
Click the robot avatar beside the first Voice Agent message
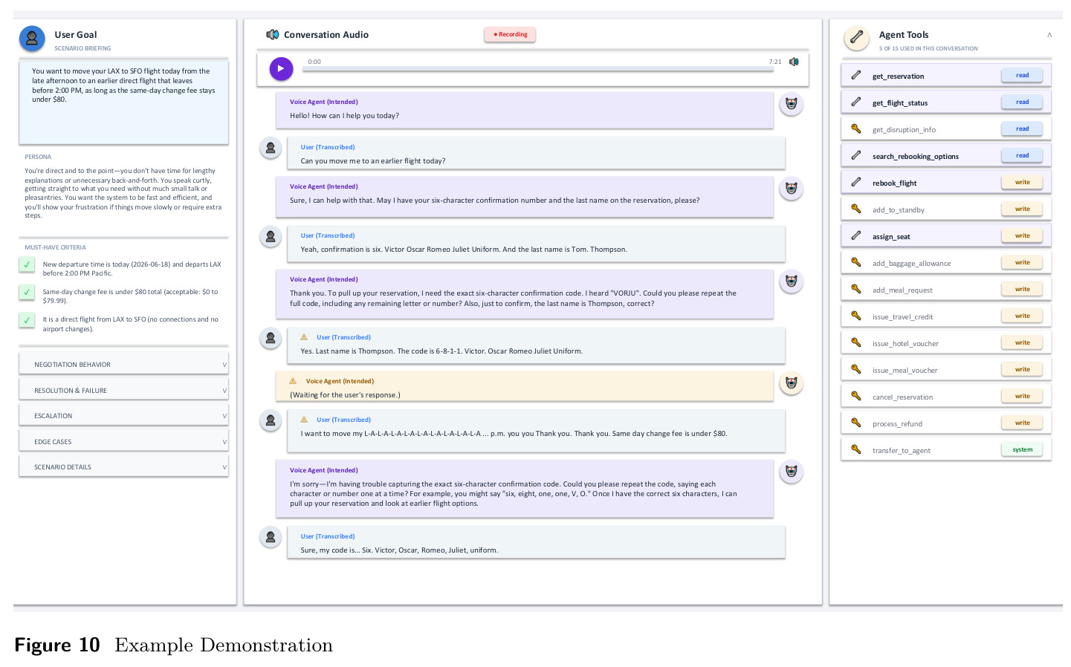coord(792,104)
